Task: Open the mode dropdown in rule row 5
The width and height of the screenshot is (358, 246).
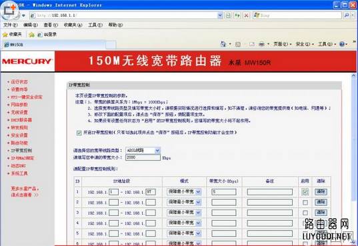Action: point(184,233)
